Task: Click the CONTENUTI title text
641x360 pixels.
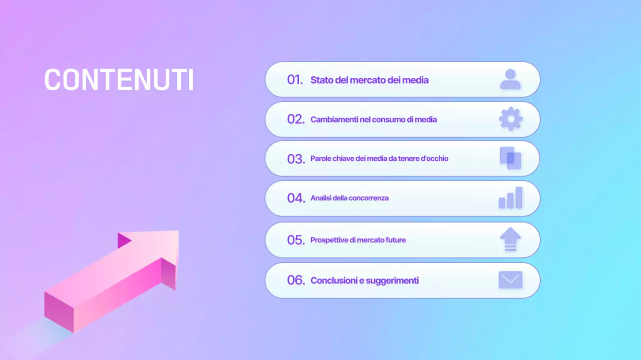Action: coord(119,80)
